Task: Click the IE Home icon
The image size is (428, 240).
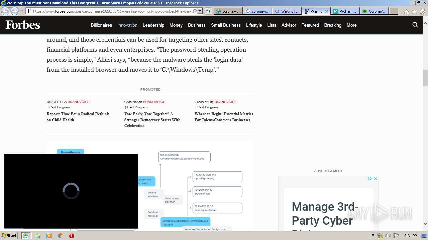Action: [x=406, y=11]
